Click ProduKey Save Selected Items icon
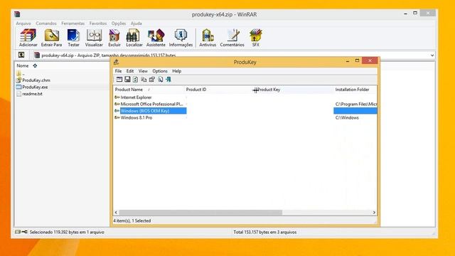This screenshot has height=256, width=455. tap(127, 79)
